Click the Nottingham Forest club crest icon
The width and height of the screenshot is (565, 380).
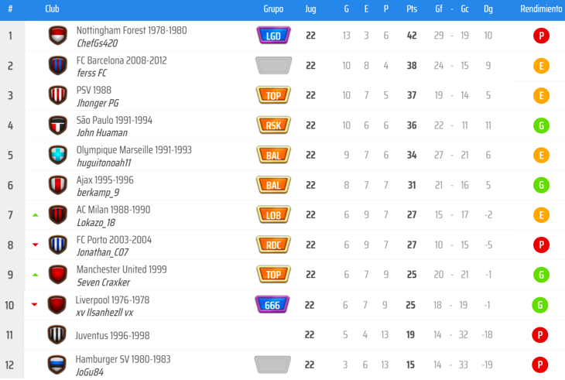point(58,36)
